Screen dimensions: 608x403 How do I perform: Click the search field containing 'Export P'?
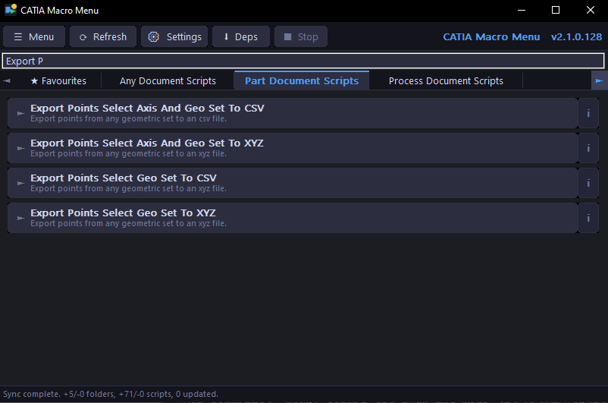pyautogui.click(x=303, y=61)
